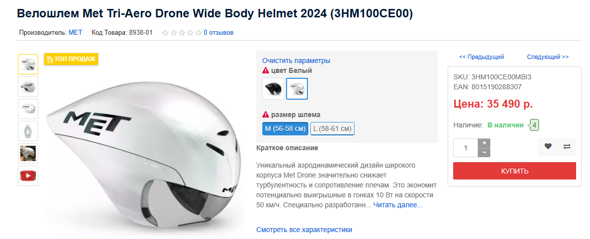Choose the white helmet color swatch
590x239 pixels.
(297, 89)
